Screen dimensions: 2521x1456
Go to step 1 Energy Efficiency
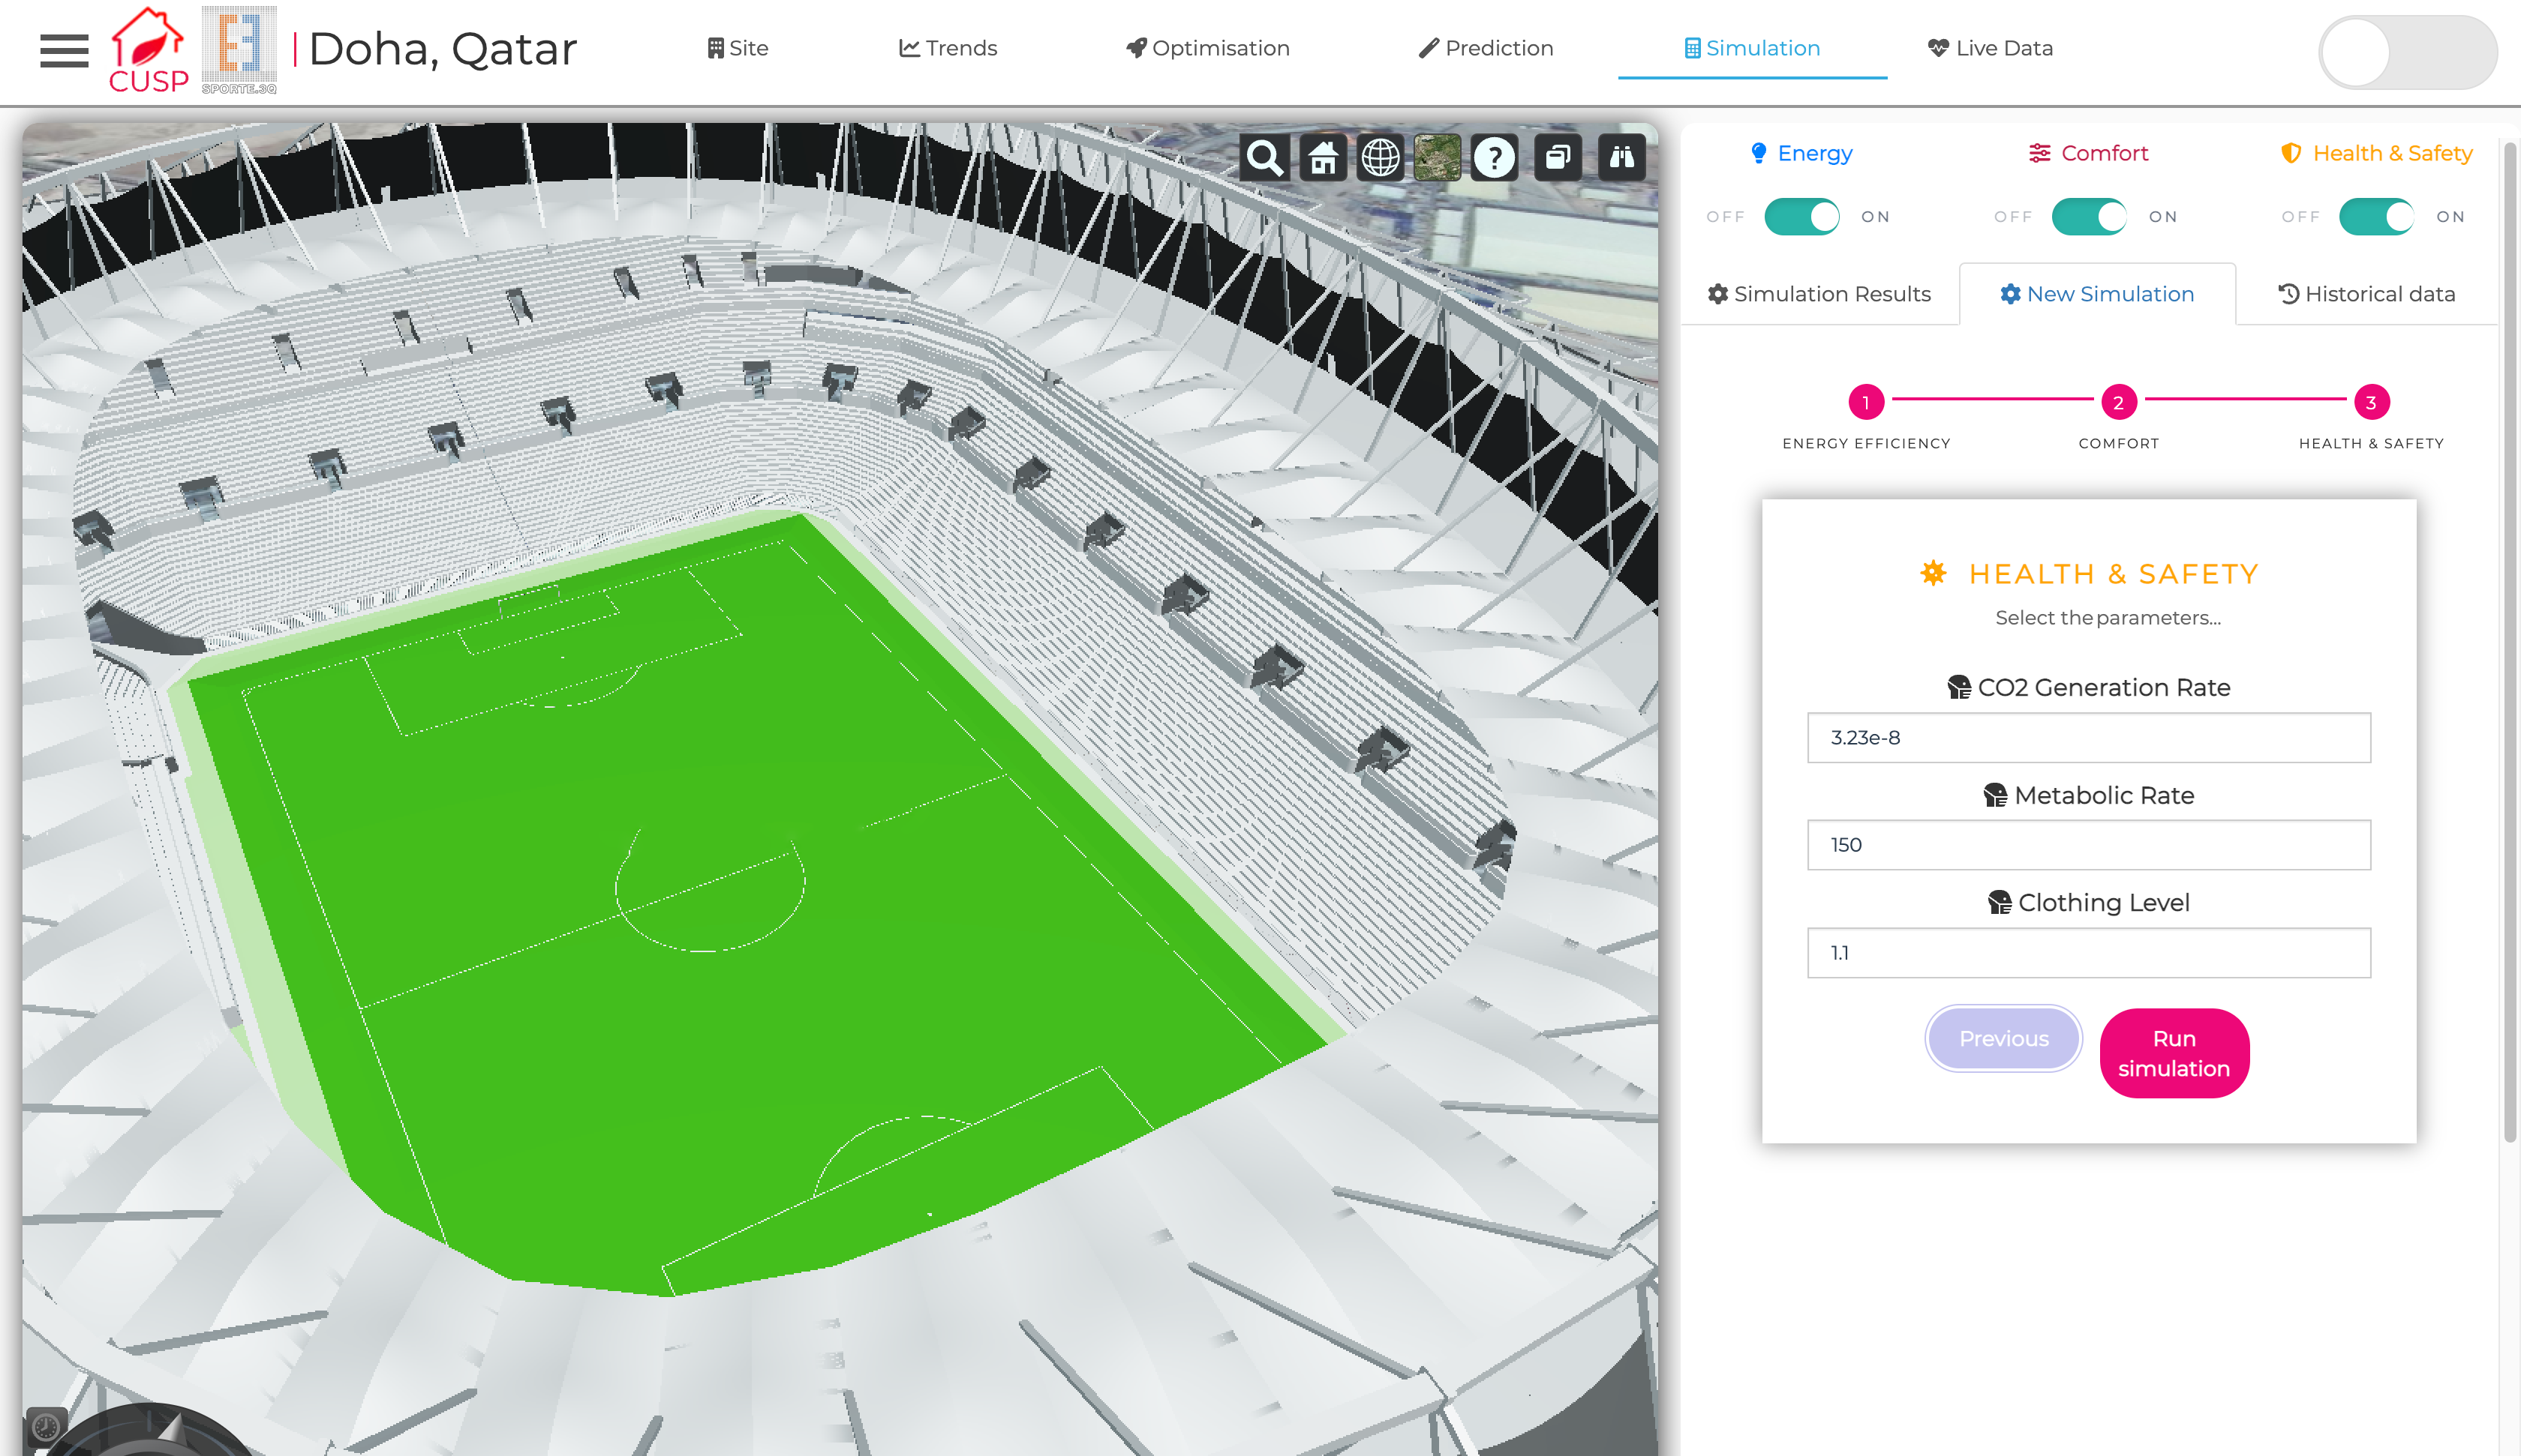coord(1866,402)
